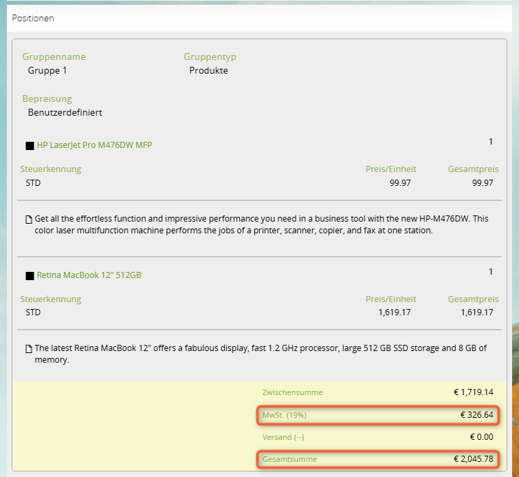Image resolution: width=519 pixels, height=477 pixels.
Task: Click the note icon before HP-M476DW description
Action: [29, 220]
